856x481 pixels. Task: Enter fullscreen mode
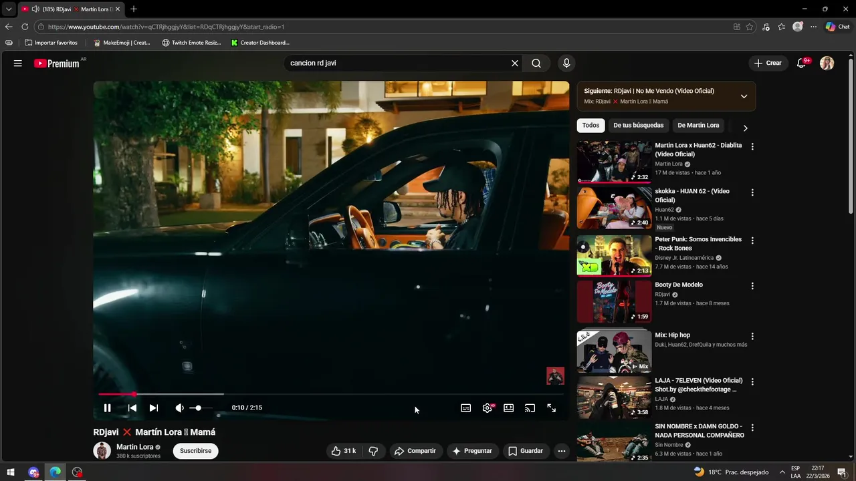pyautogui.click(x=552, y=408)
